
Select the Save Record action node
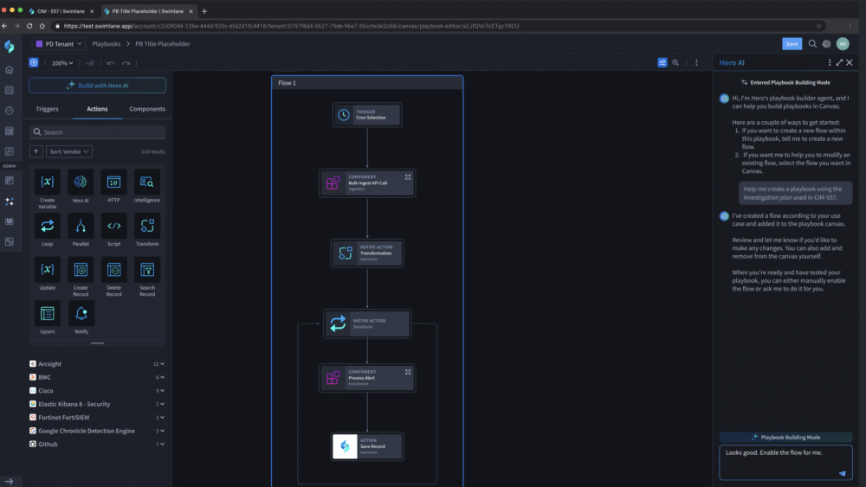point(367,446)
